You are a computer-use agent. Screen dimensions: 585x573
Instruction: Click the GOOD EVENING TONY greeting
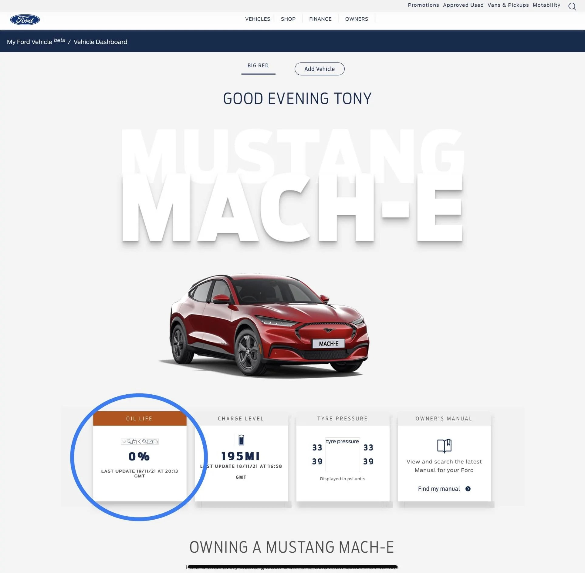[x=297, y=99]
